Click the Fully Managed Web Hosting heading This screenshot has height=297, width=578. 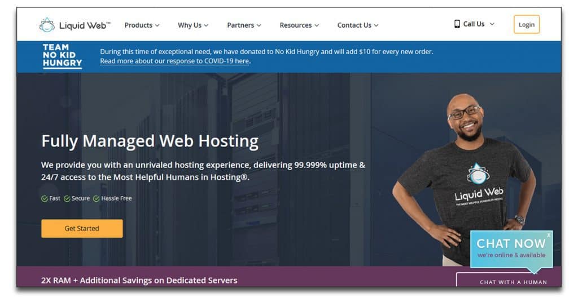(x=150, y=141)
